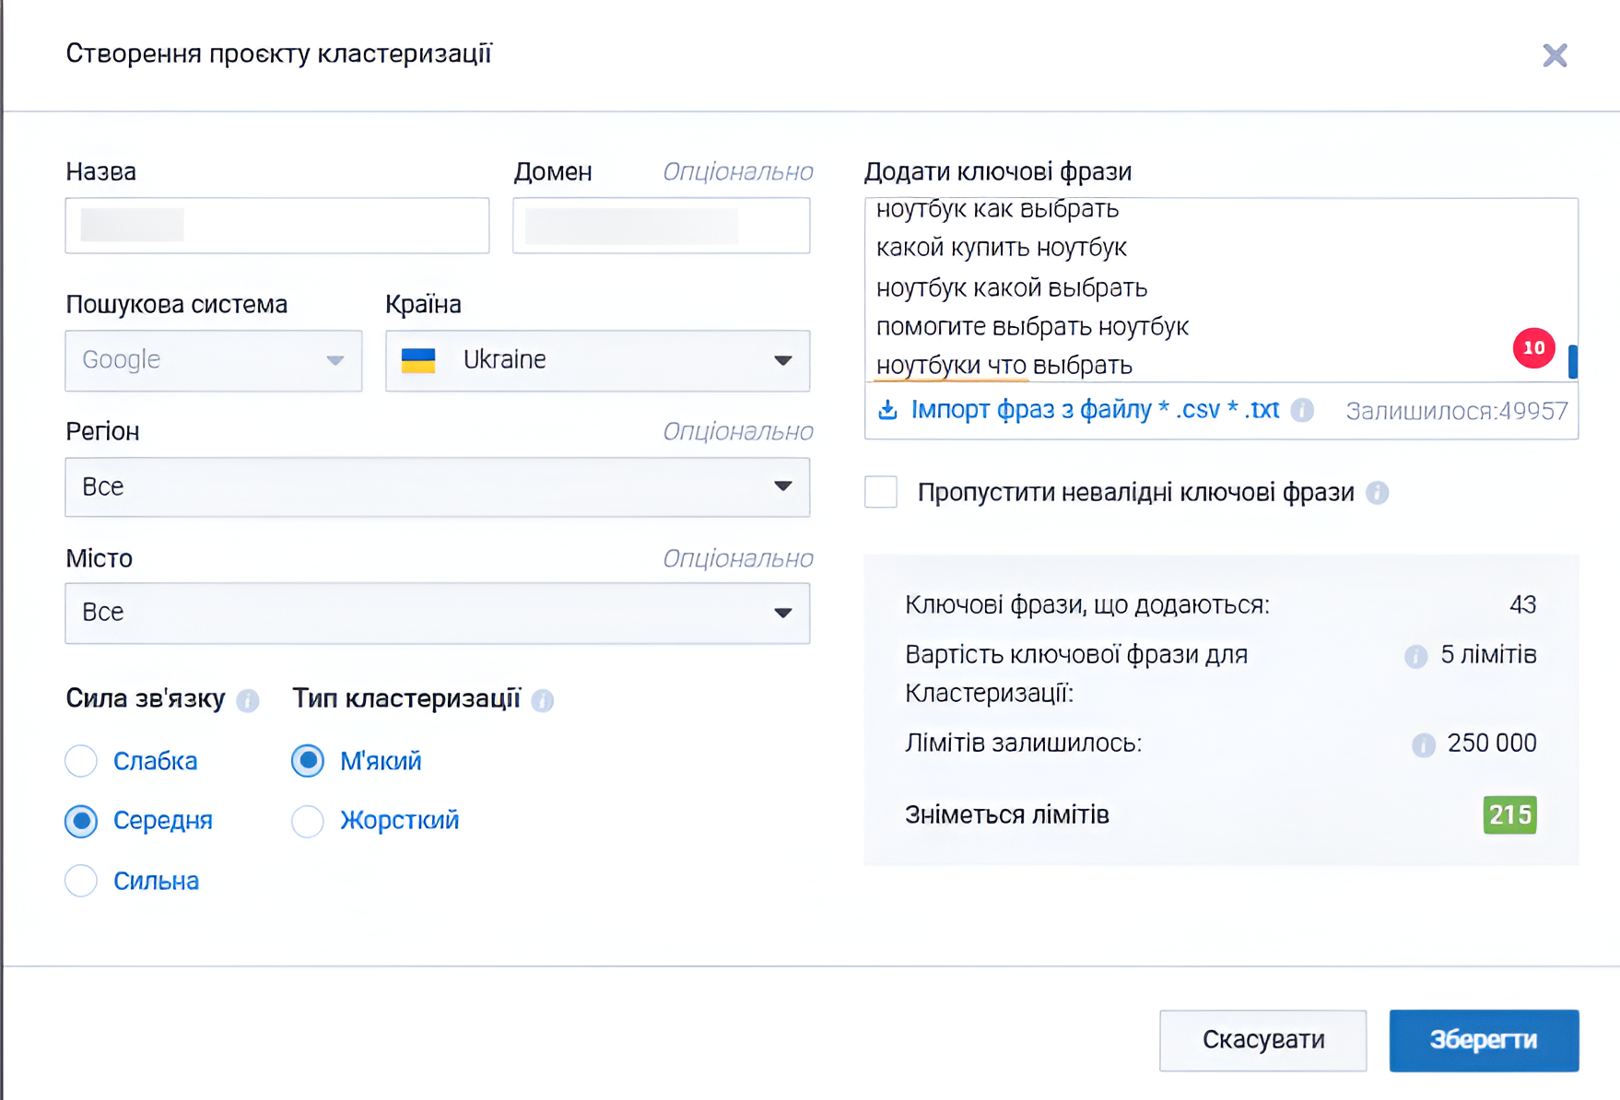Click the phrase 'ноутбук как выбрать'
1620x1100 pixels.
point(997,209)
